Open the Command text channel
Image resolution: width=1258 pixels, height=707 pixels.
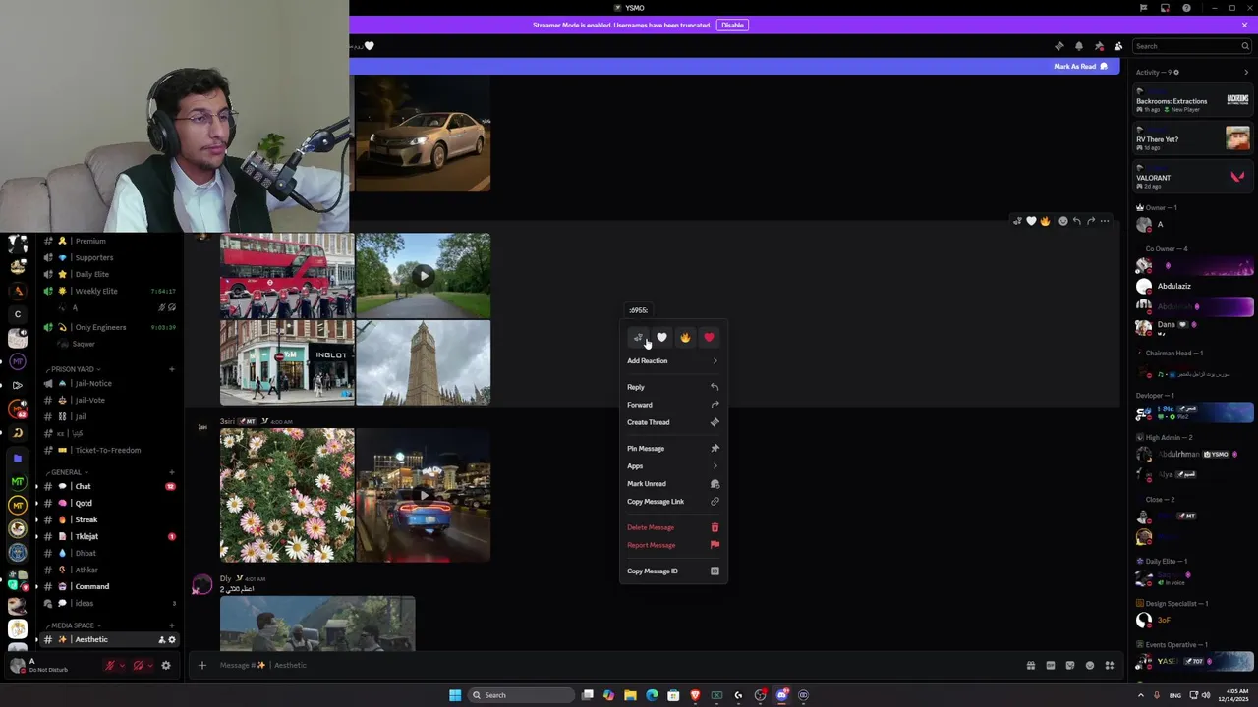pos(108,587)
